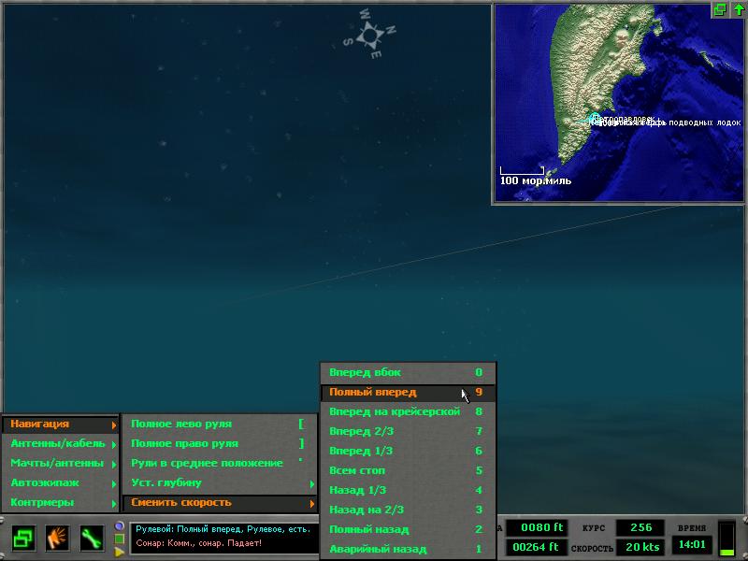Click the 100 мор.миль scale bar
The image size is (748, 561).
[522, 171]
